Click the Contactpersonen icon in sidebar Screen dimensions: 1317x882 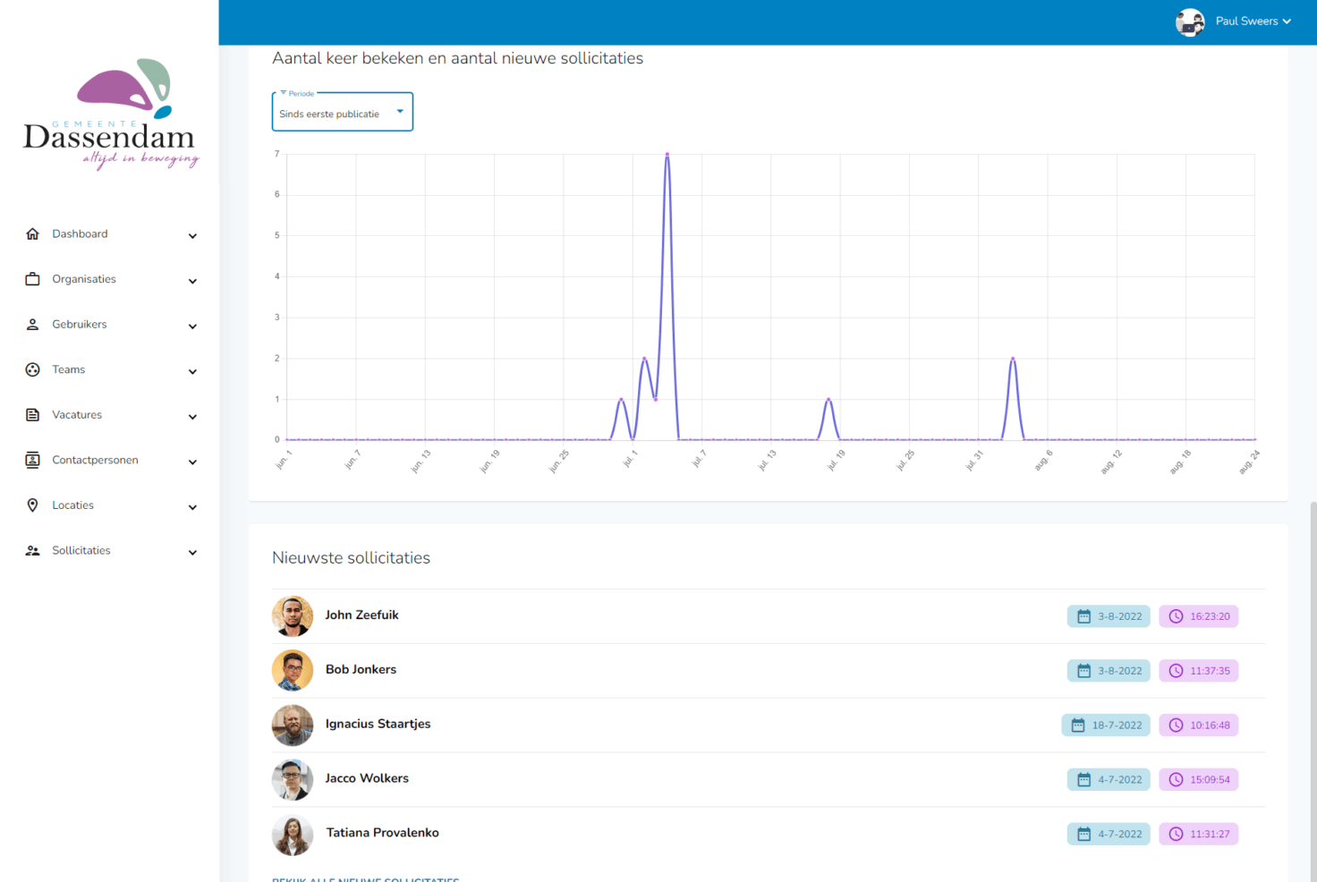point(33,460)
